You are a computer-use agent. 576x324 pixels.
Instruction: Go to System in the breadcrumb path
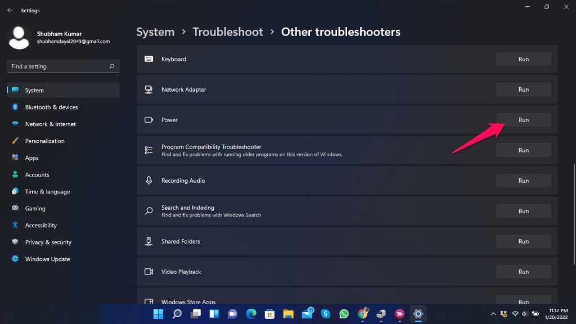(155, 32)
